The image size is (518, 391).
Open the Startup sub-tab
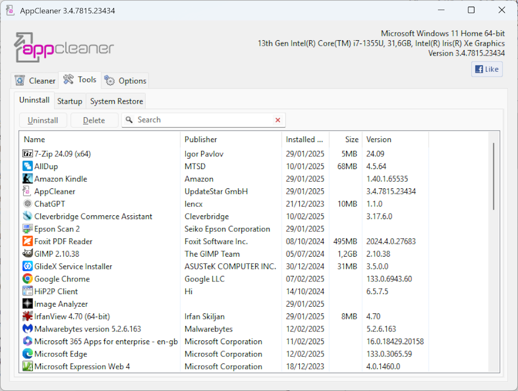69,101
